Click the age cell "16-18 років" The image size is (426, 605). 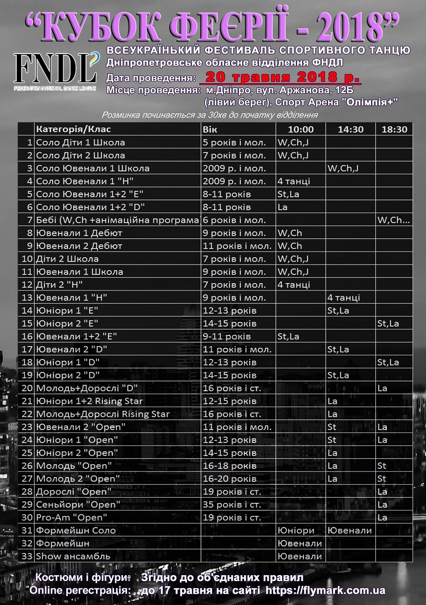click(x=230, y=466)
